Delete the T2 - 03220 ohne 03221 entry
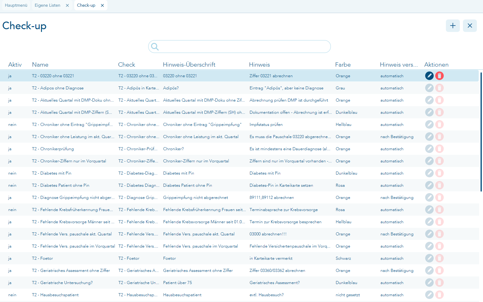Image resolution: width=483 pixels, height=302 pixels. [x=439, y=76]
